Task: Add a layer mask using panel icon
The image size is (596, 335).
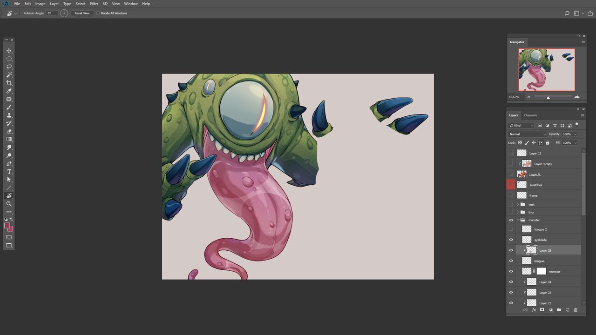Action: (542, 310)
